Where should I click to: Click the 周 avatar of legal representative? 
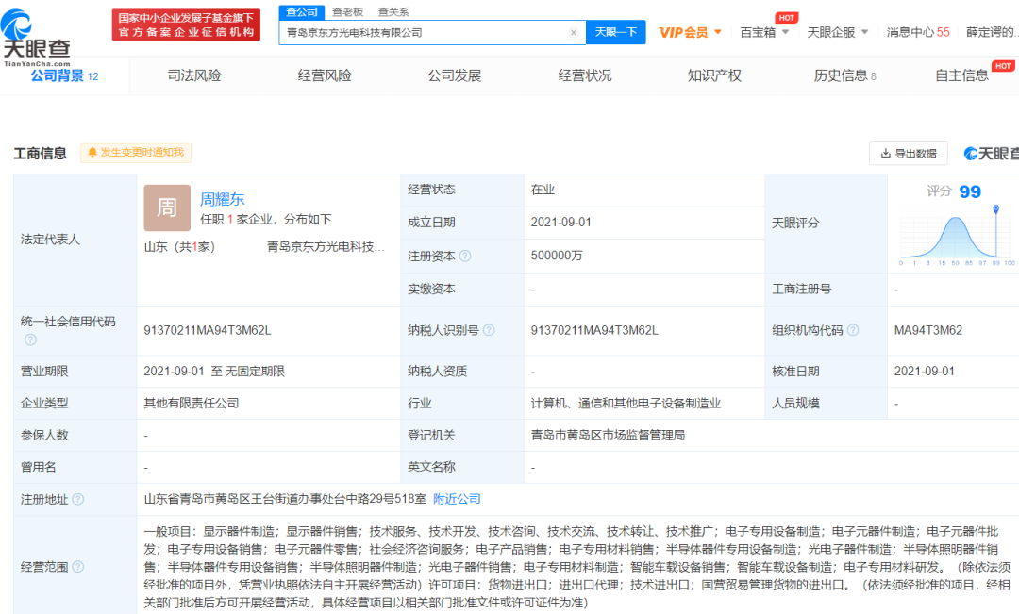167,207
